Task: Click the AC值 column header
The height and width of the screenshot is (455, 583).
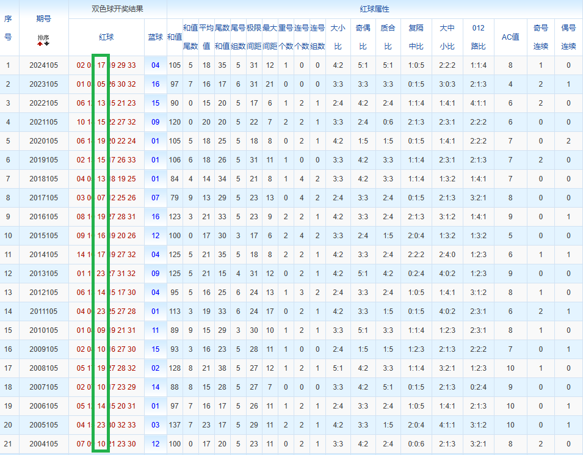Action: (510, 37)
